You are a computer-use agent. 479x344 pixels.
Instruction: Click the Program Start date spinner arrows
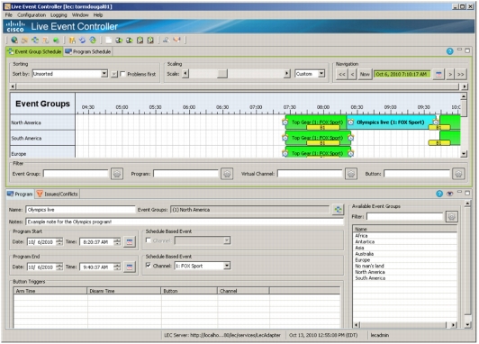tap(59, 241)
